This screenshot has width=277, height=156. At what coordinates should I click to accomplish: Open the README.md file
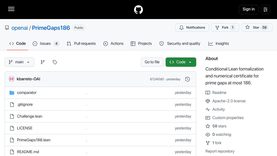tap(28, 152)
